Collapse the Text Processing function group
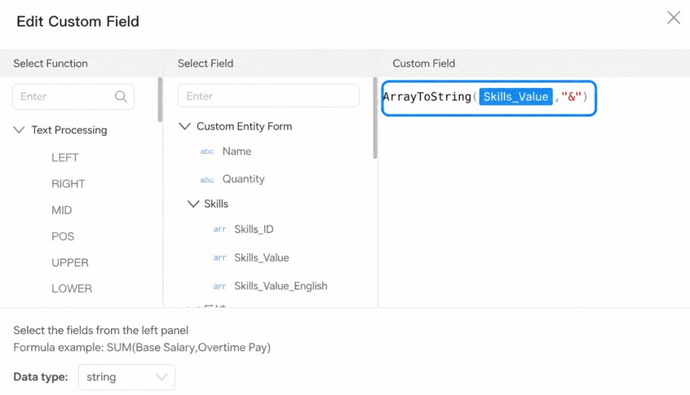Image resolution: width=690 pixels, height=395 pixels. 19,130
